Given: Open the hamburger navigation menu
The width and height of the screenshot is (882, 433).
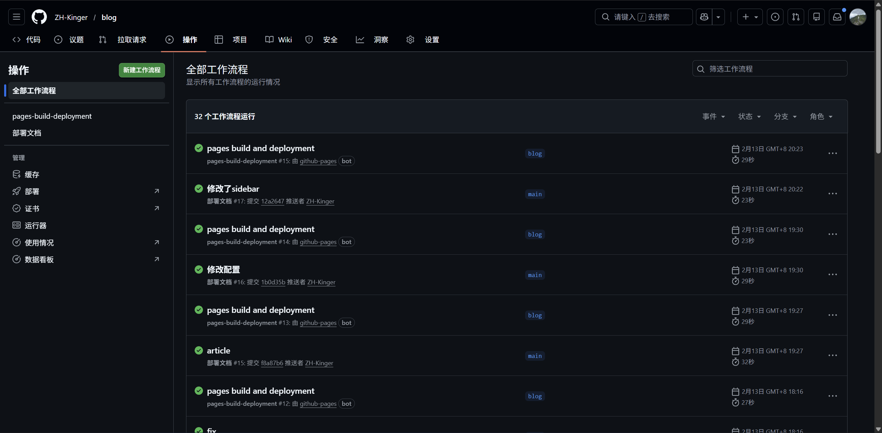Looking at the screenshot, I should tap(17, 17).
